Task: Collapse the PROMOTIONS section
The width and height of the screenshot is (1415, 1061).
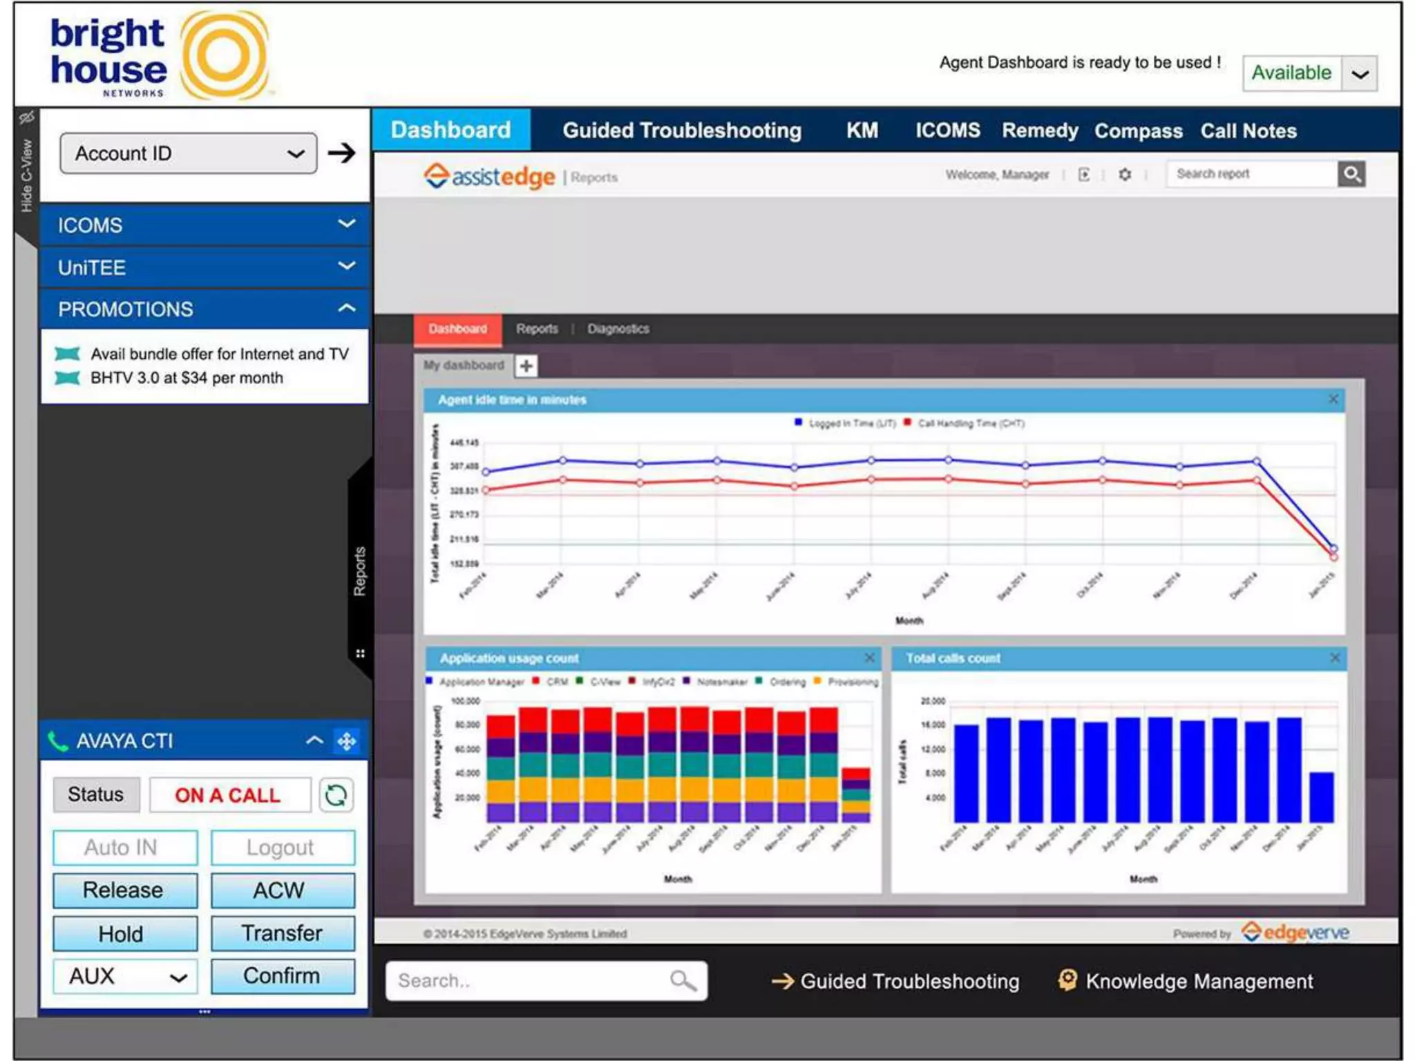Action: [205, 309]
